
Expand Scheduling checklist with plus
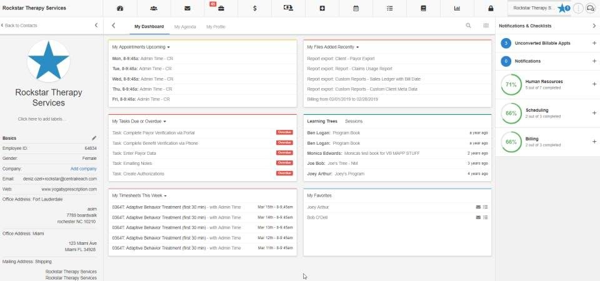[x=594, y=113]
